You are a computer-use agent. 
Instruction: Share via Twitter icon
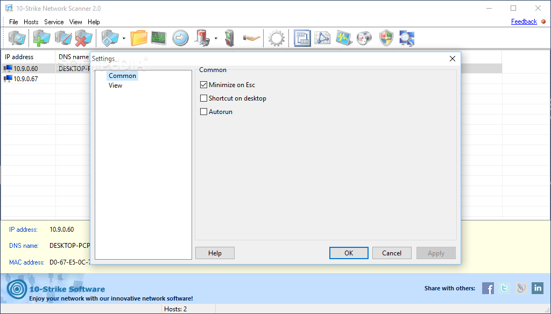tap(504, 288)
